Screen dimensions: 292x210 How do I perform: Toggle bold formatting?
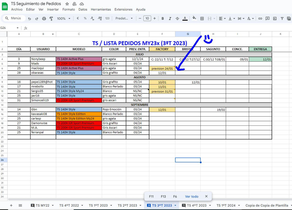(x=162, y=18)
